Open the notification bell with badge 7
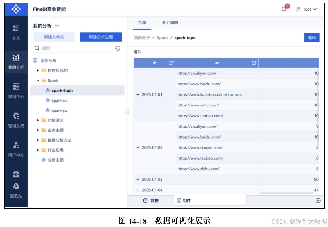The image size is (328, 227). (x=284, y=9)
